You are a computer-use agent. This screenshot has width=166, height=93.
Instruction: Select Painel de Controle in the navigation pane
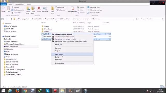pyautogui.click(x=12, y=54)
